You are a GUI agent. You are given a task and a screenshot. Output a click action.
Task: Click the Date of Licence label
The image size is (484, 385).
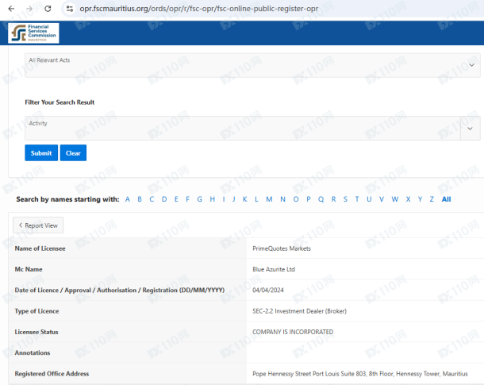tap(120, 290)
